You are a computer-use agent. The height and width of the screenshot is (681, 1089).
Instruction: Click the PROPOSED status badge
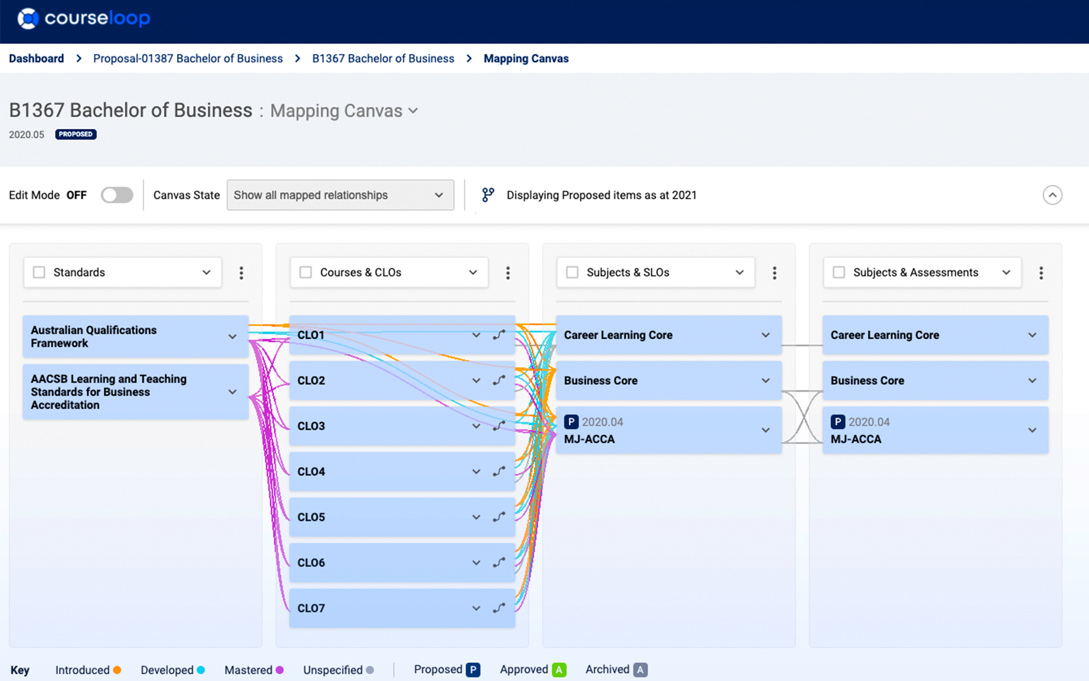tap(75, 134)
